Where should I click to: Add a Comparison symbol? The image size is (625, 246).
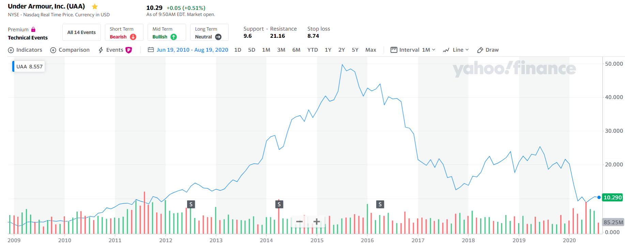70,50
